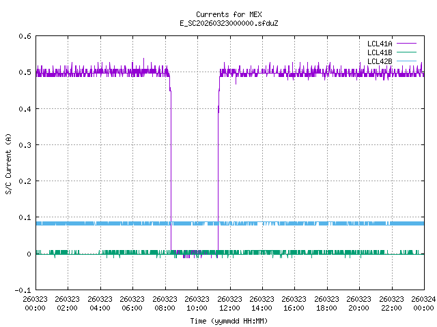This screenshot has height=327, width=437.
Task: Click the 0.3 y-axis tick label
Action: tap(24, 145)
